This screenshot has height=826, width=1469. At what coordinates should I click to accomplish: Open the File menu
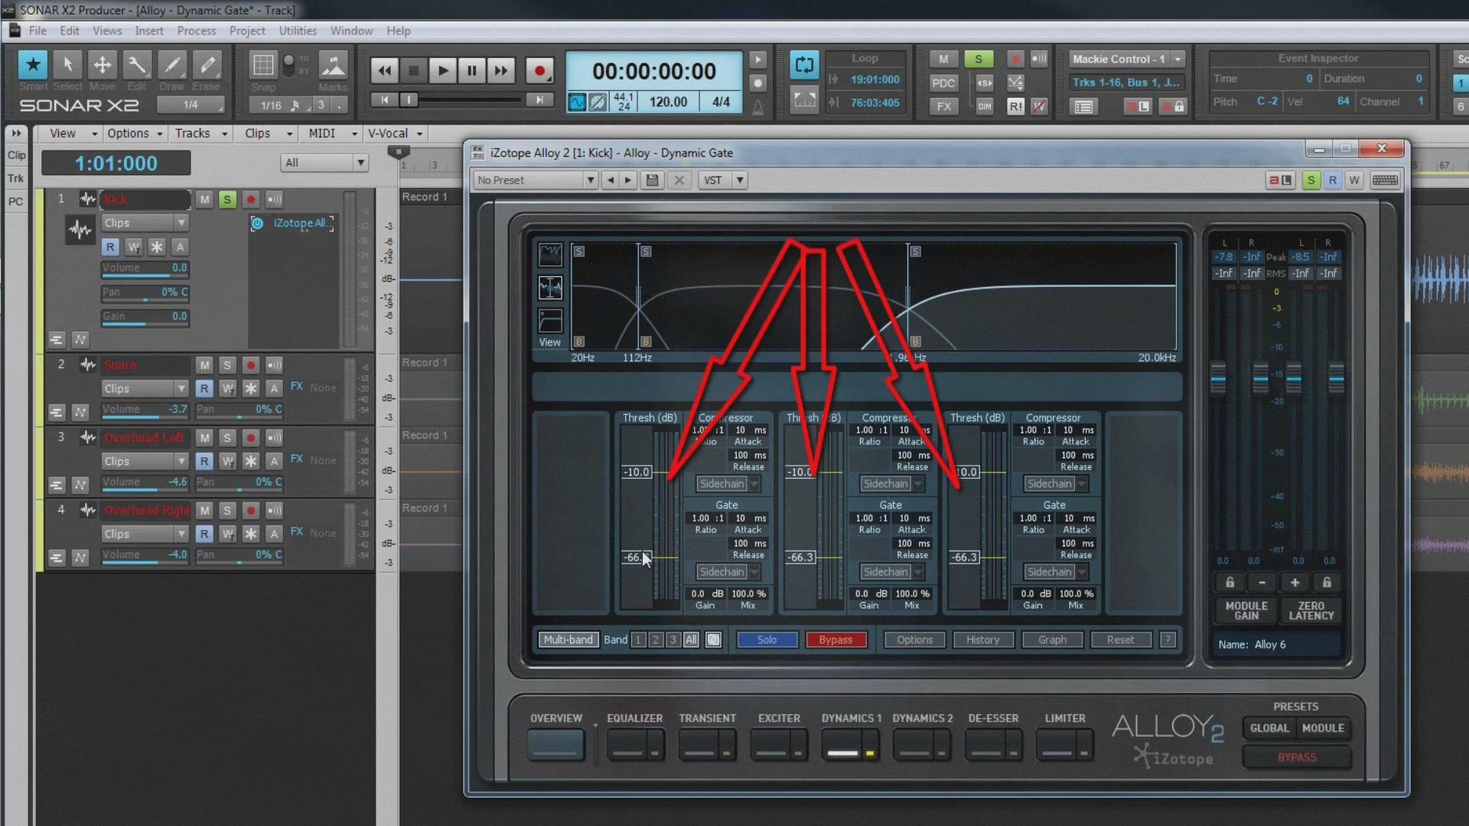click(x=37, y=31)
